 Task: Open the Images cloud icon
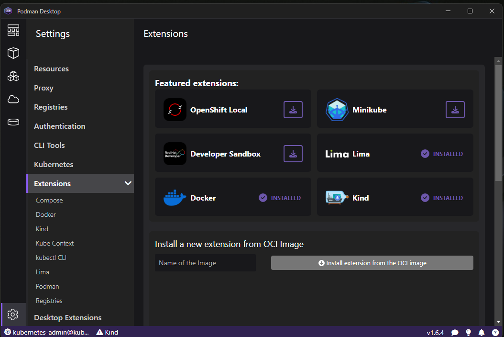[13, 99]
